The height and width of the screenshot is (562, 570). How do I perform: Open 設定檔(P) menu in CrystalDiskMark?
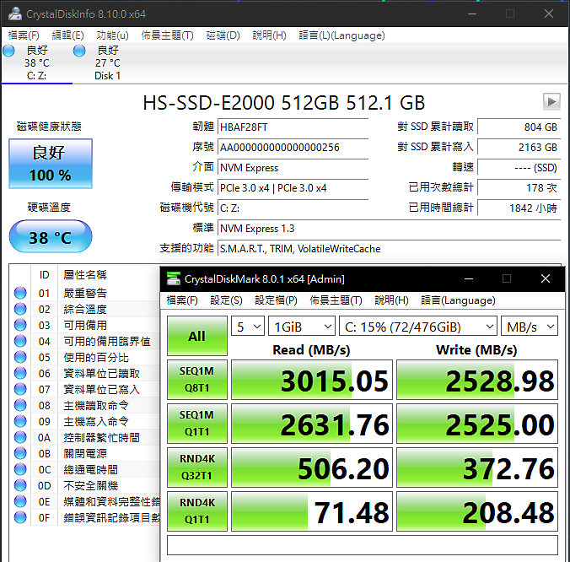(x=276, y=300)
